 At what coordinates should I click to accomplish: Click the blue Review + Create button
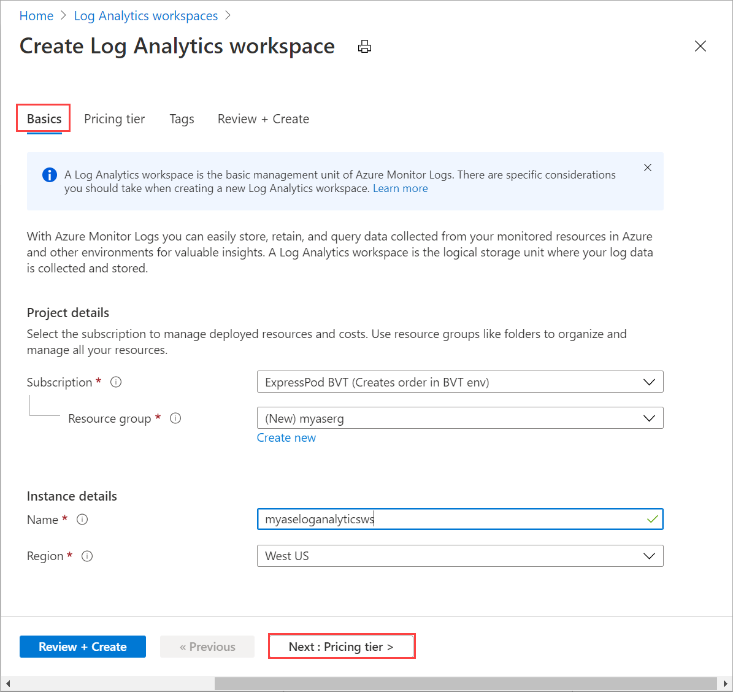point(82,646)
